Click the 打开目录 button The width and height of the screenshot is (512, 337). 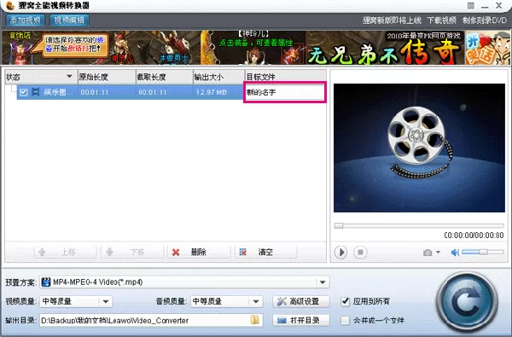300,320
